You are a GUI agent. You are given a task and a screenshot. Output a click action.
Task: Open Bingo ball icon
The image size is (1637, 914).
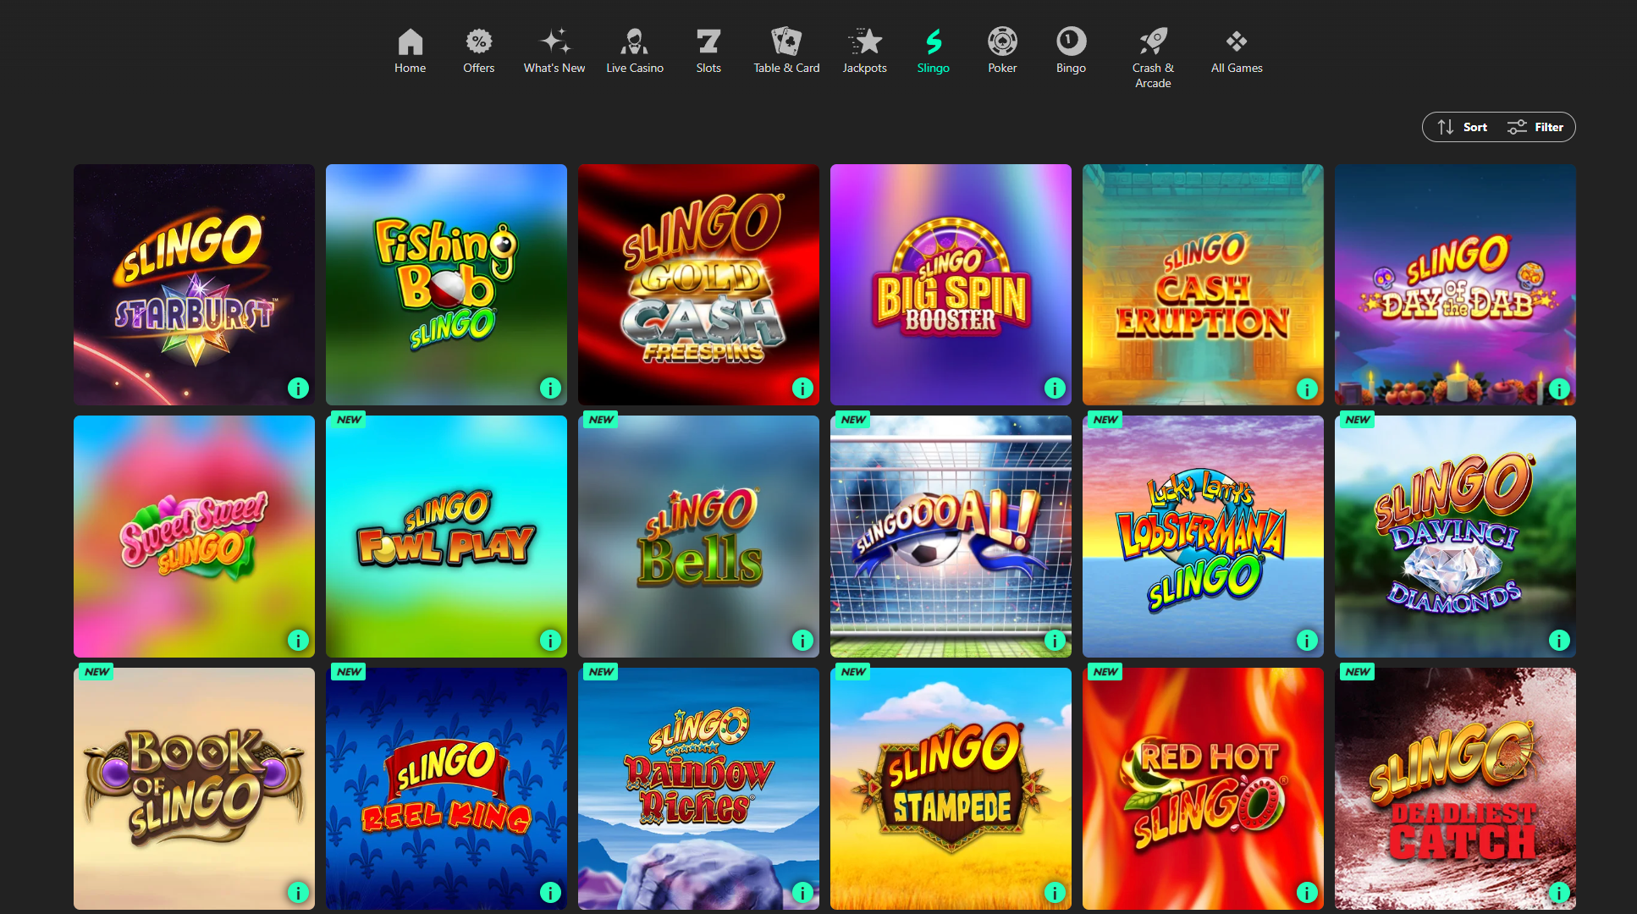tap(1071, 42)
